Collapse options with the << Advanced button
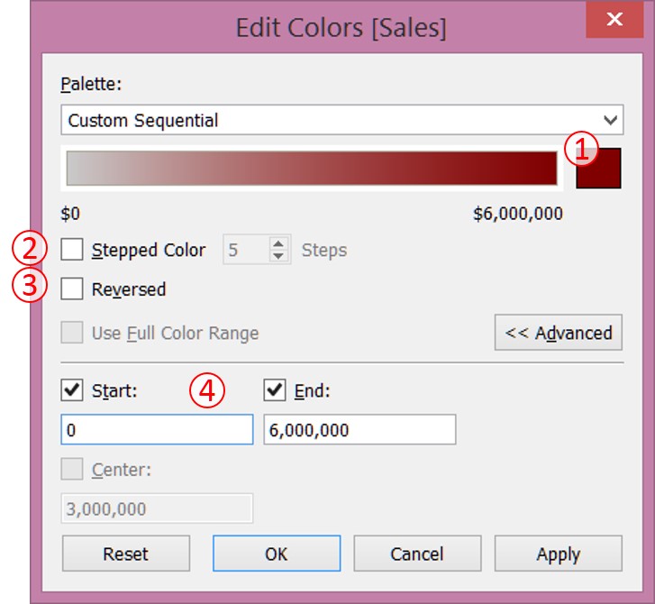The height and width of the screenshot is (604, 655). 558,333
